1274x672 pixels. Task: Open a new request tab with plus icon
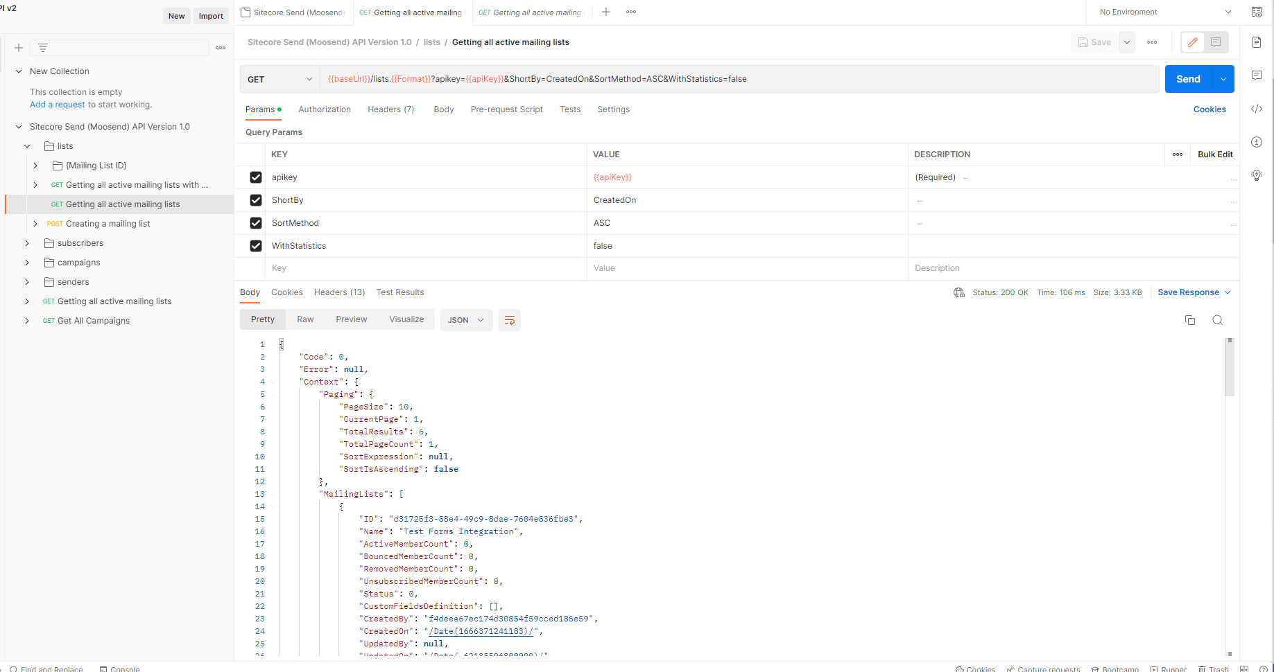606,12
